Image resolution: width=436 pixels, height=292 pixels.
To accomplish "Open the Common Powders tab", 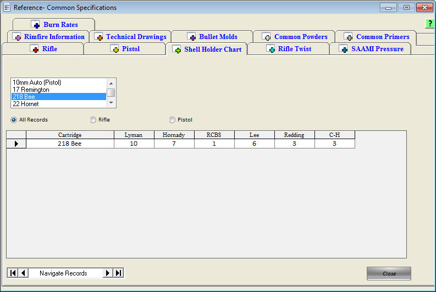I will tap(294, 37).
